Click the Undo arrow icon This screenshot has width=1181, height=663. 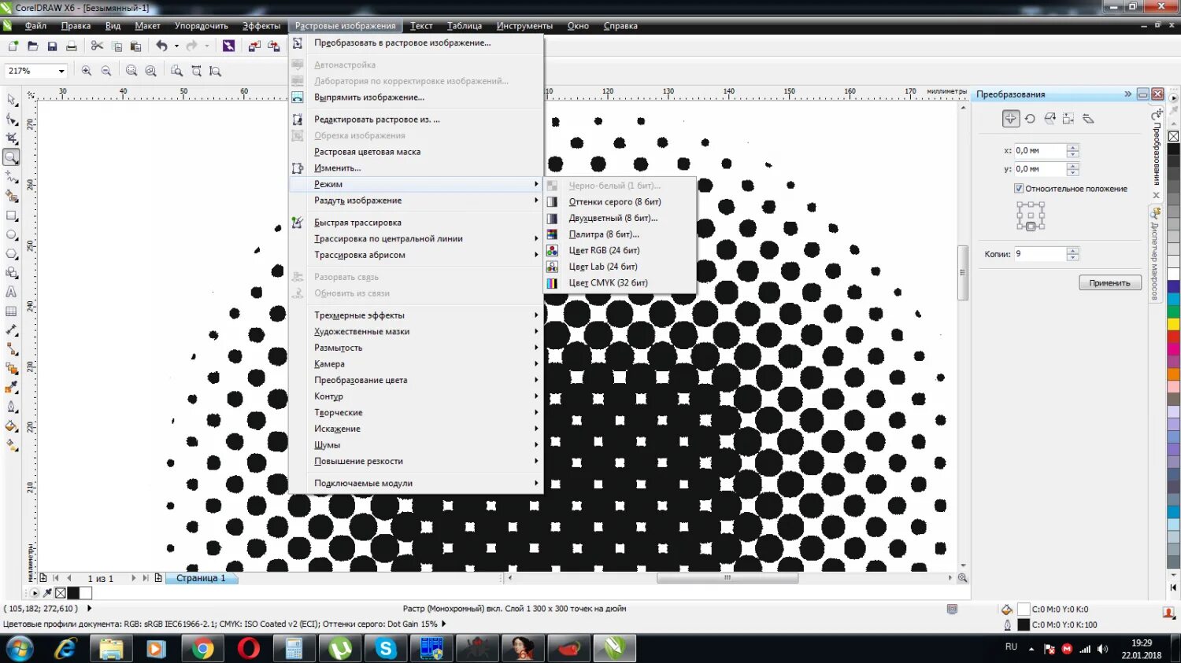point(161,46)
